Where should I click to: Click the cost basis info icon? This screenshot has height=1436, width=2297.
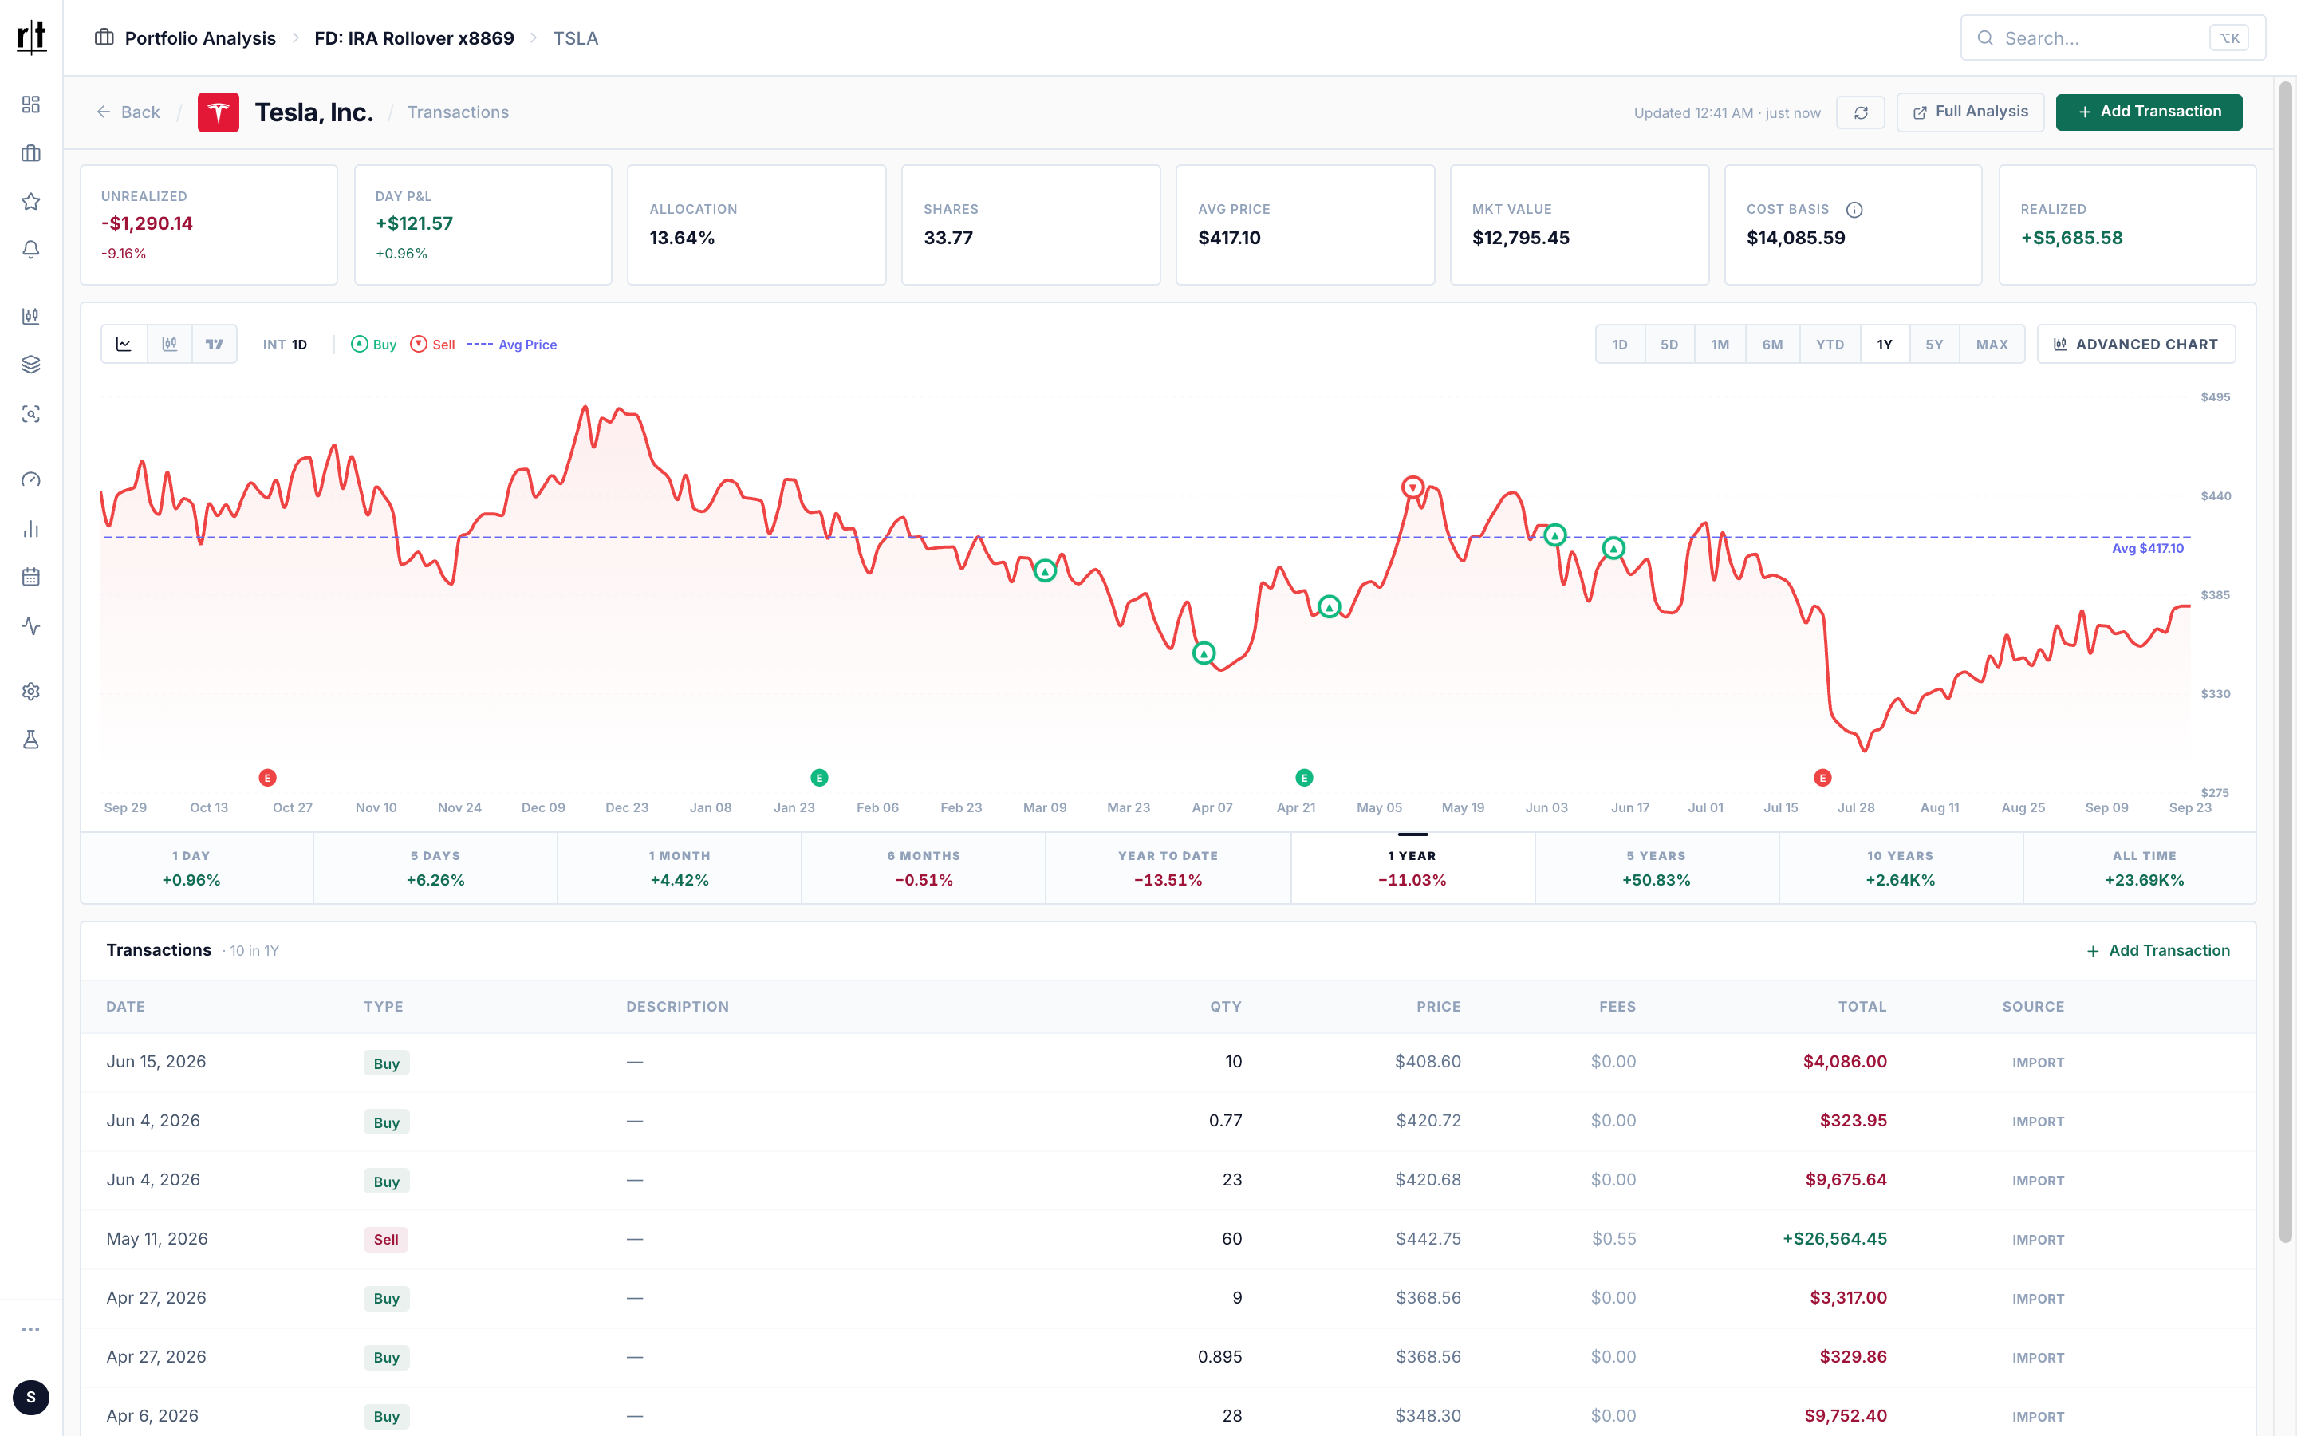click(x=1854, y=210)
